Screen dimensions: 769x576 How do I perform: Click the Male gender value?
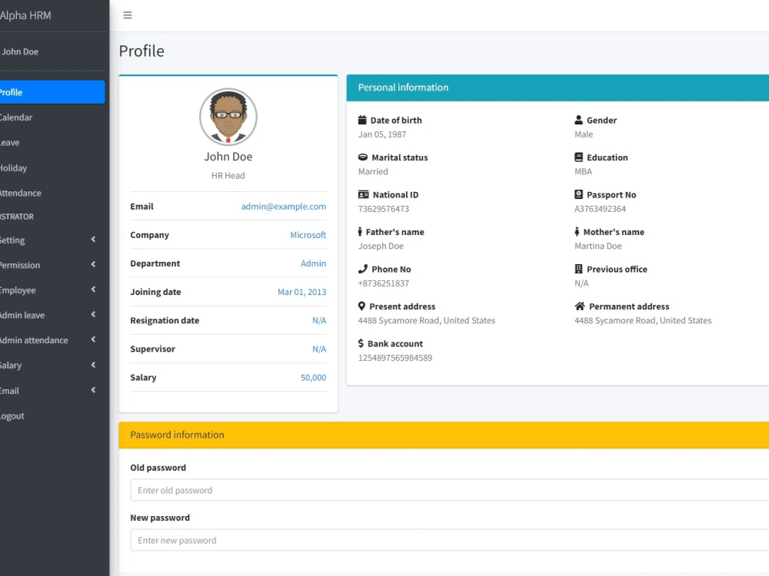[584, 134]
